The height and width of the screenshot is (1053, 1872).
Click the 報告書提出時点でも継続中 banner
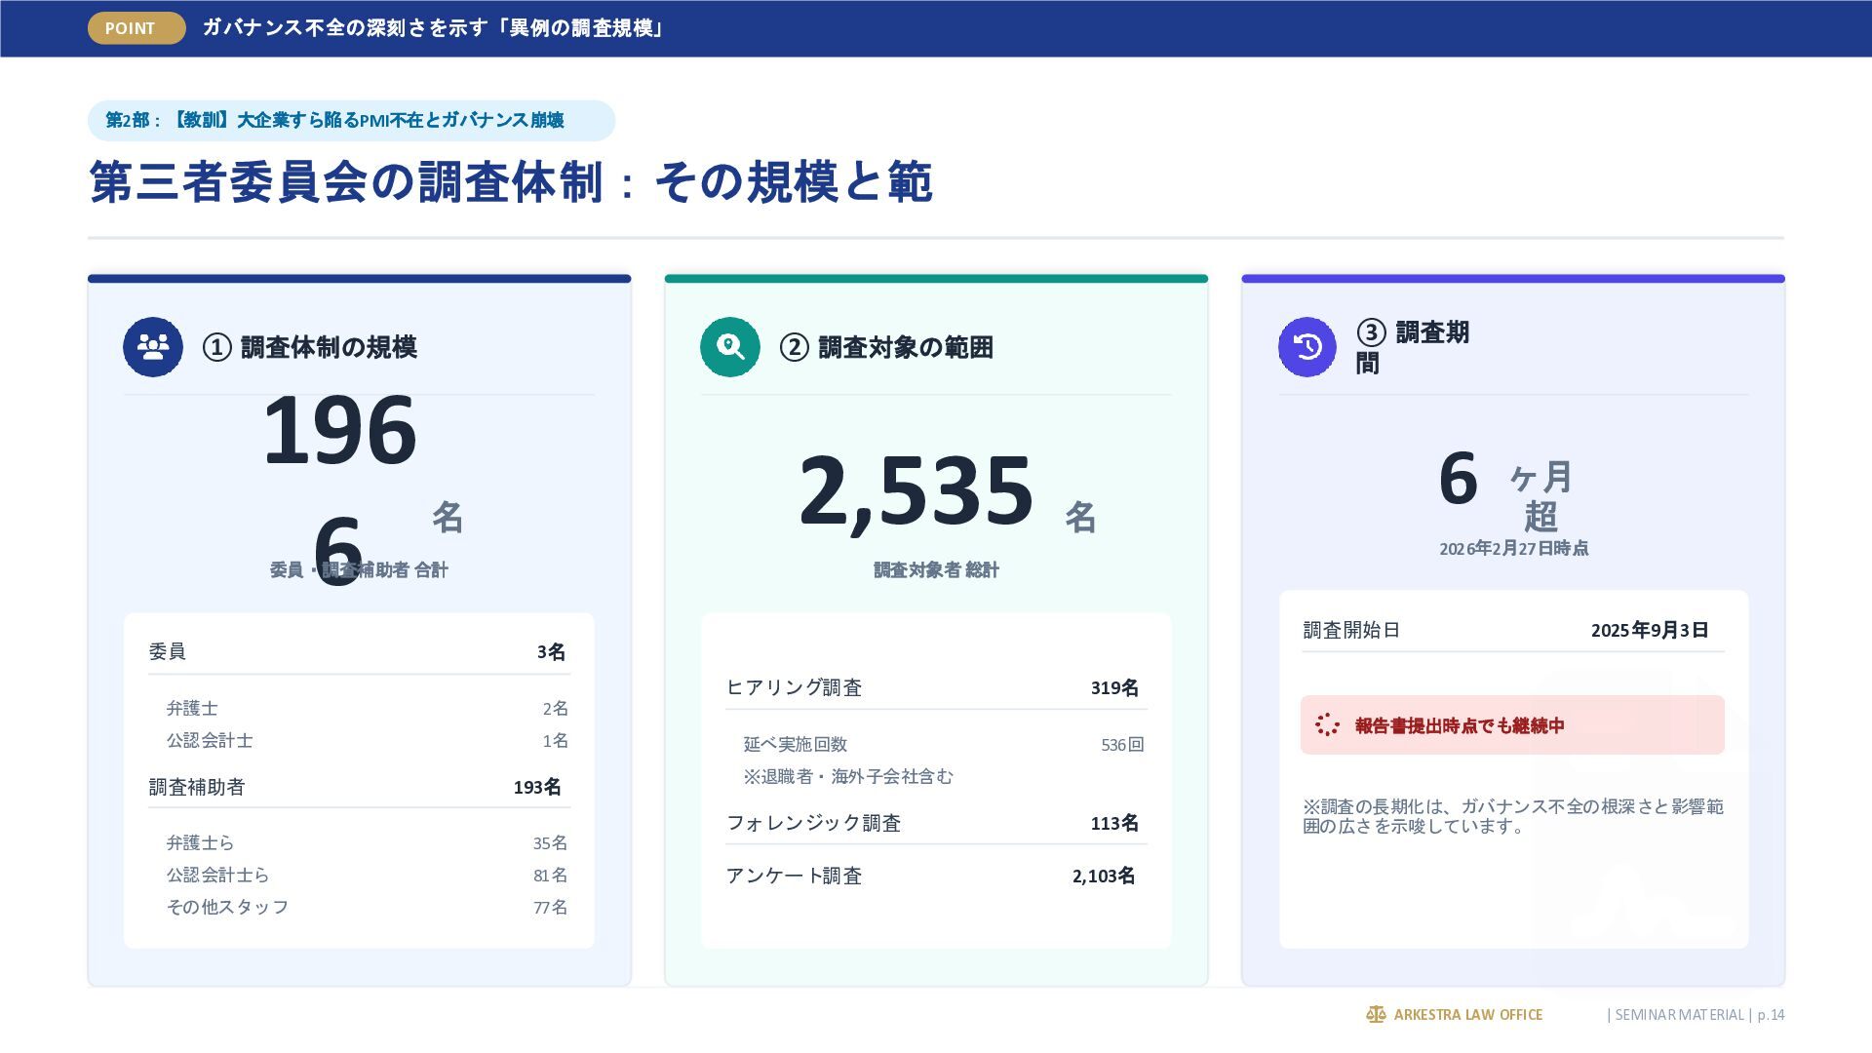coord(1512,725)
